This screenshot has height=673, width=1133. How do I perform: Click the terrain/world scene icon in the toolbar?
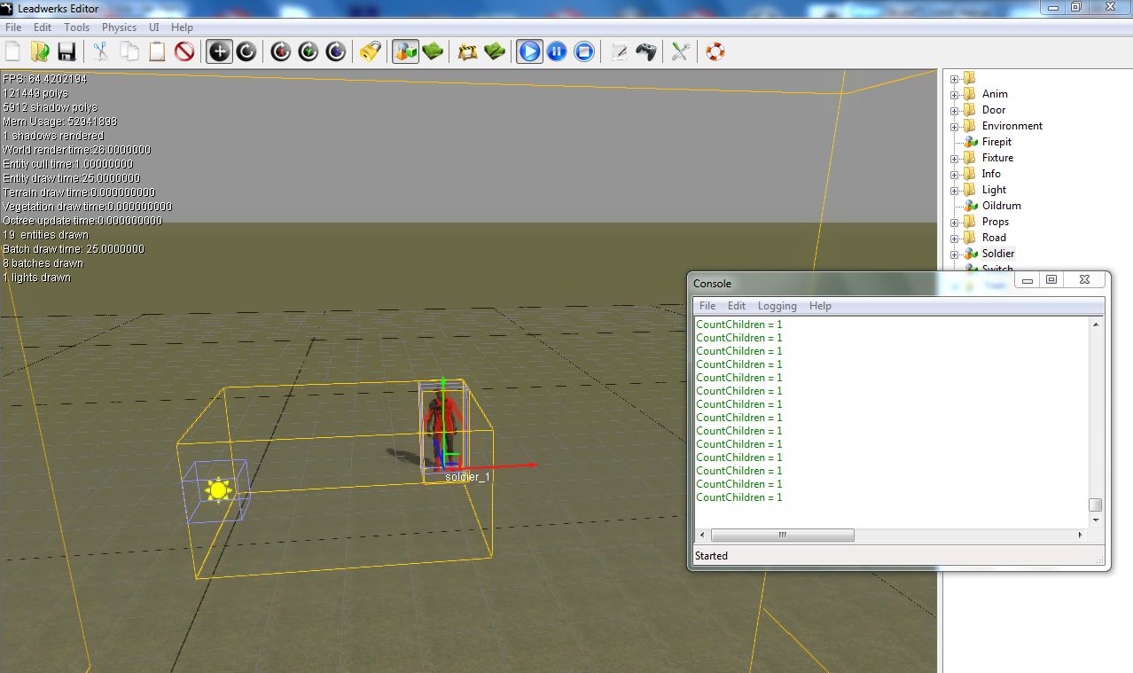pos(405,51)
